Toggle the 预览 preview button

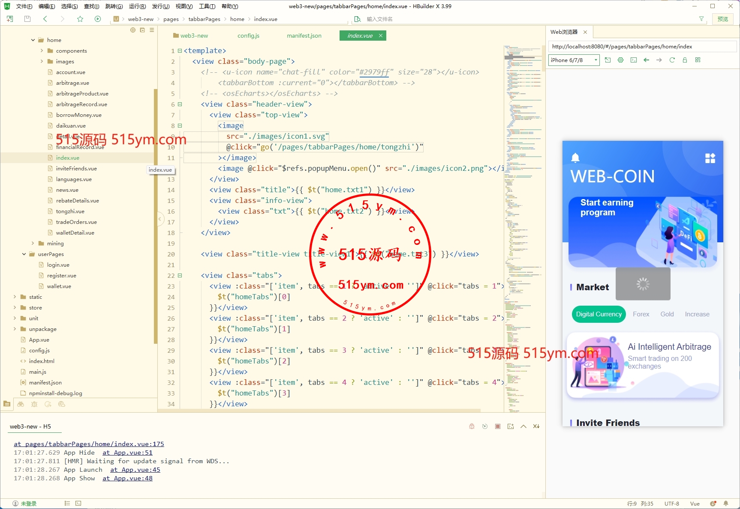click(723, 19)
